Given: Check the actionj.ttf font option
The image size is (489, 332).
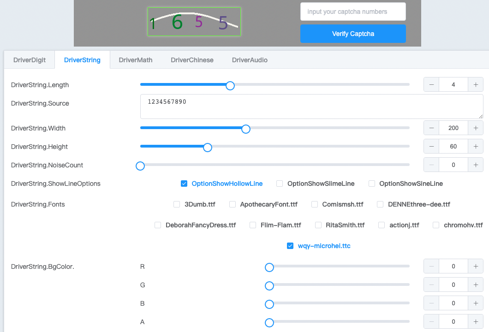Looking at the screenshot, I should 382,225.
